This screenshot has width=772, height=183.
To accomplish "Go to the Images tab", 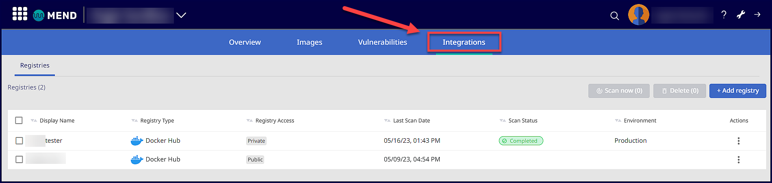I will (309, 42).
